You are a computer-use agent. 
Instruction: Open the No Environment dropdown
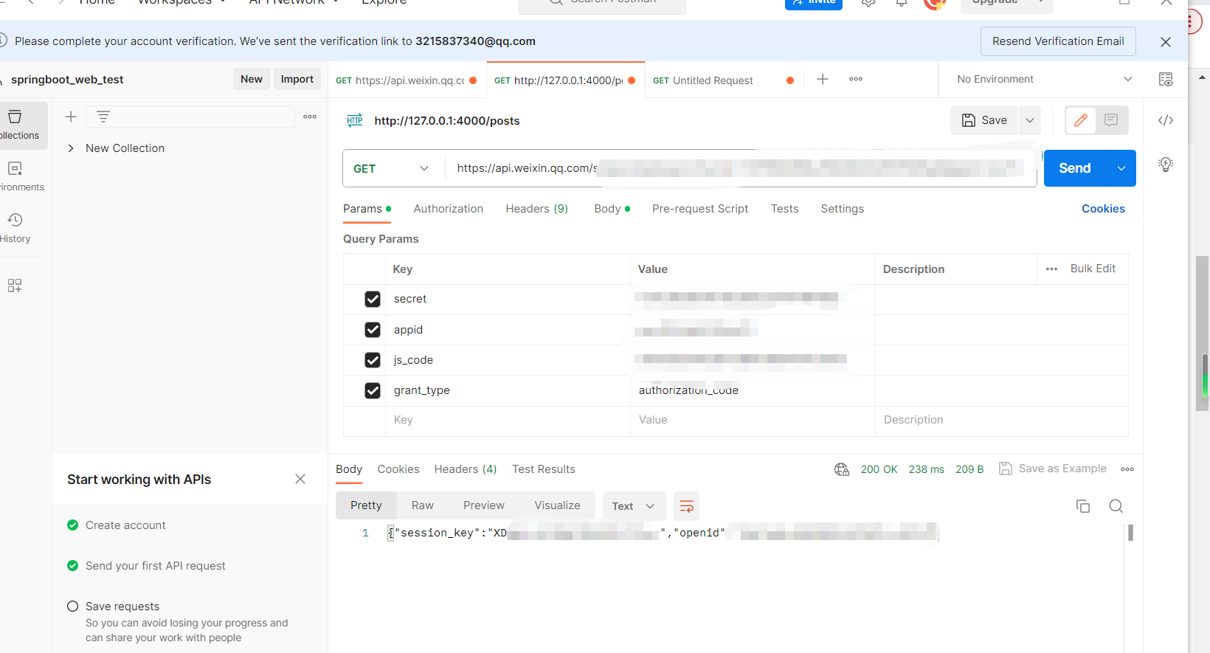(1044, 79)
